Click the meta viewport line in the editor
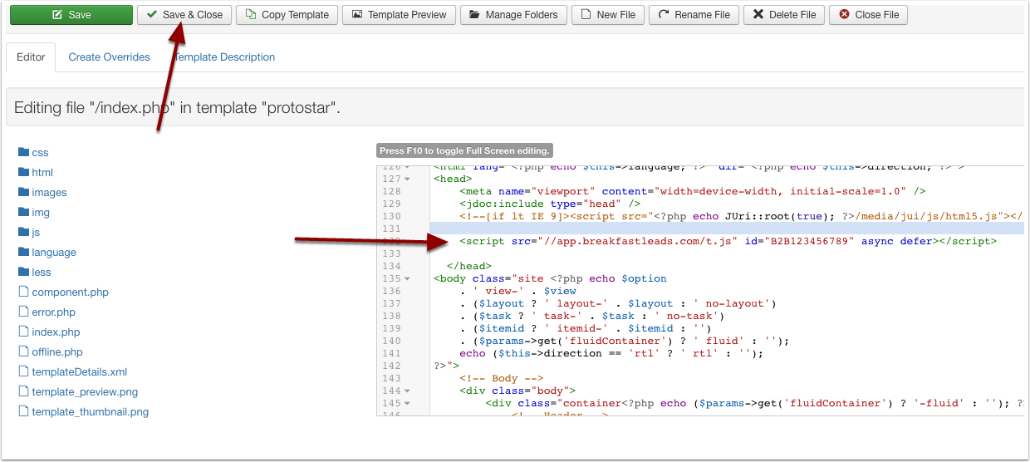This screenshot has height=462, width=1030. 693,191
